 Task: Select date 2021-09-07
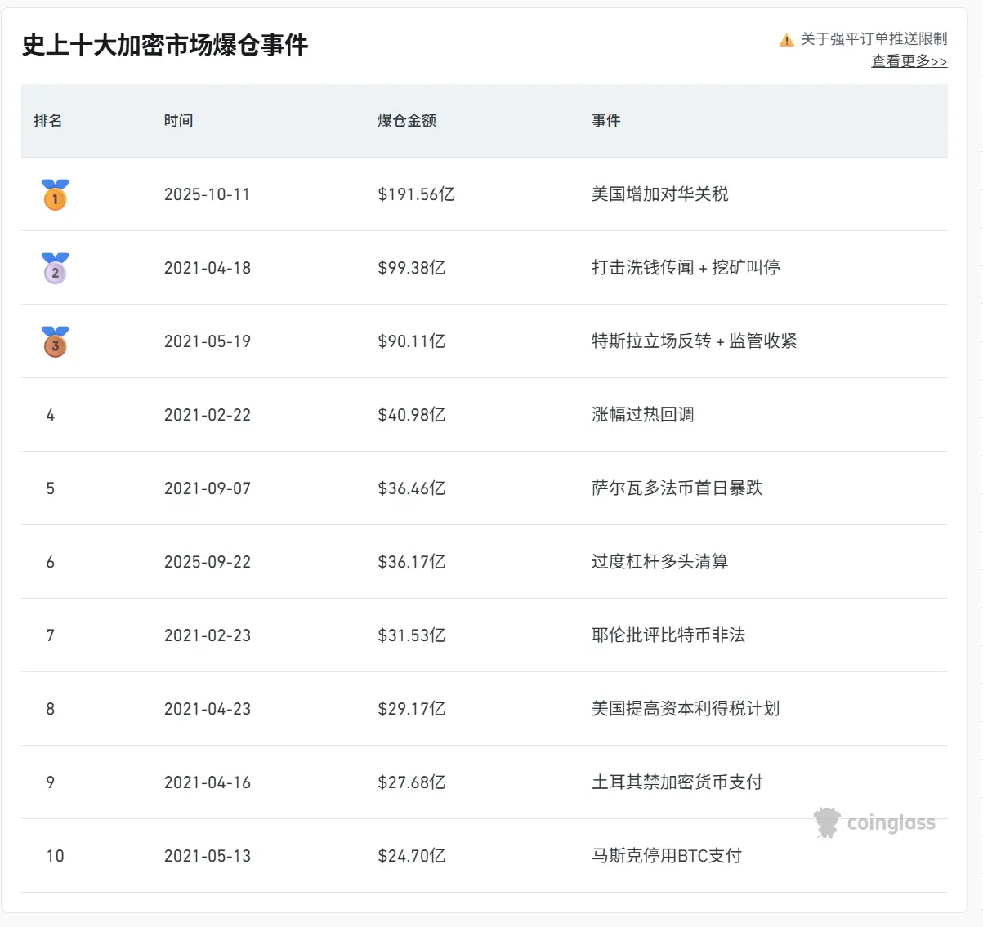[208, 488]
